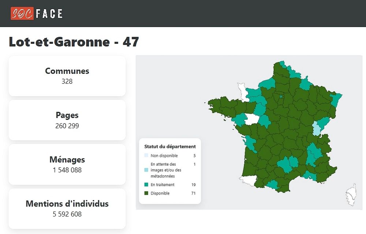Click the Statut du département legend title
Image resolution: width=366 pixels, height=234 pixels.
[x=170, y=147]
